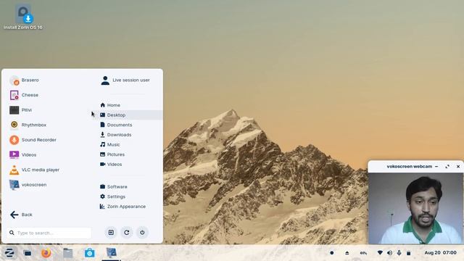
Task: Click the show desktop taskbar icon
Action: point(28,253)
